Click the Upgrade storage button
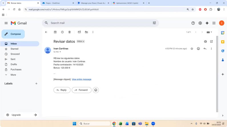This screenshot has width=227, height=127. [x=21, y=115]
